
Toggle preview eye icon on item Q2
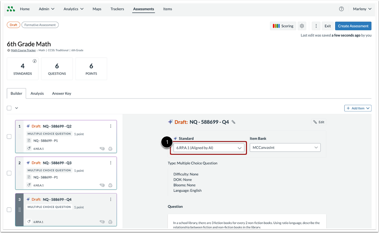point(102,149)
